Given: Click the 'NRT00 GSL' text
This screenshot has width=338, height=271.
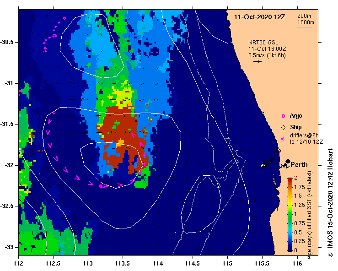Looking at the screenshot, I should coord(263,43).
